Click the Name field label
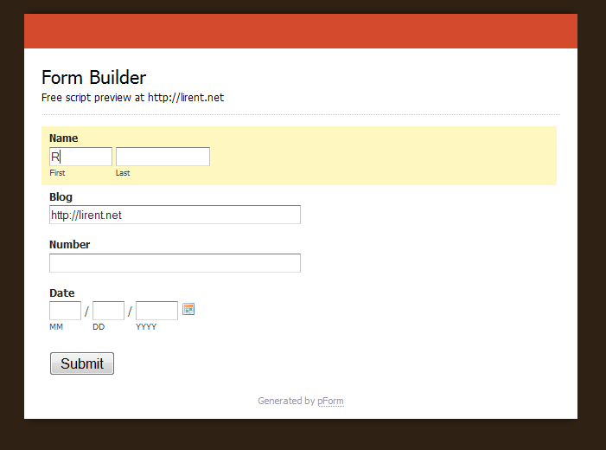 tap(63, 138)
